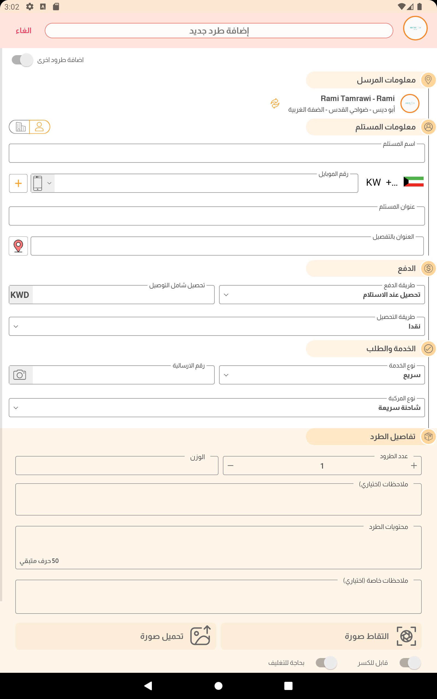
Task: Scan shipment number with the camera icon
Action: tap(20, 375)
